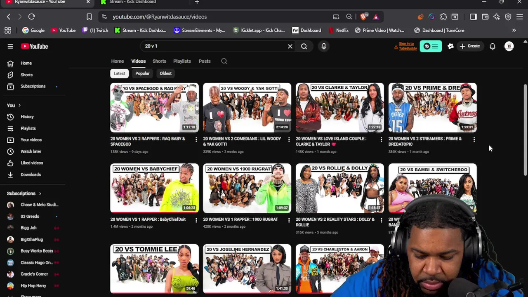Open Dashboard | TuneCore bookmark
Viewport: 528px width, 297px height.
439,30
